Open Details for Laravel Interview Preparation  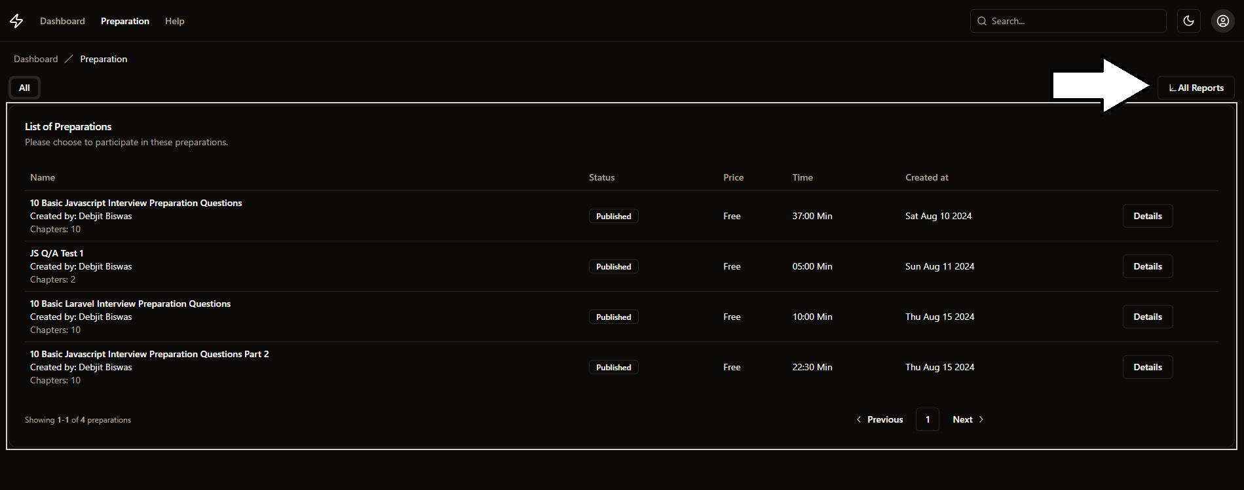pos(1147,317)
